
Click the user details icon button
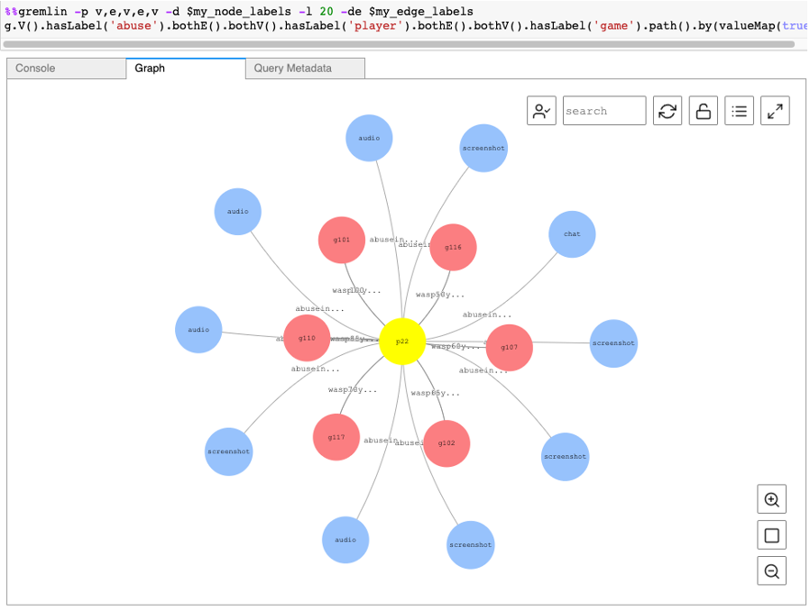(541, 111)
